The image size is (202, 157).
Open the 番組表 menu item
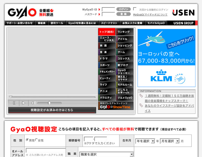coord(42,23)
